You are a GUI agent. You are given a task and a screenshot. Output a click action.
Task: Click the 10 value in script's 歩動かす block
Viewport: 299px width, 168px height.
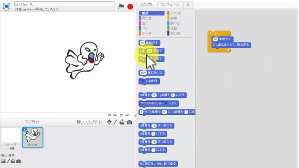click(x=215, y=39)
